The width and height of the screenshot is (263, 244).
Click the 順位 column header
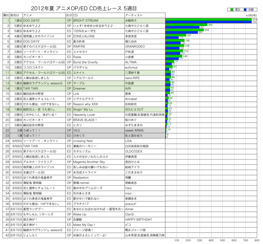6,15
